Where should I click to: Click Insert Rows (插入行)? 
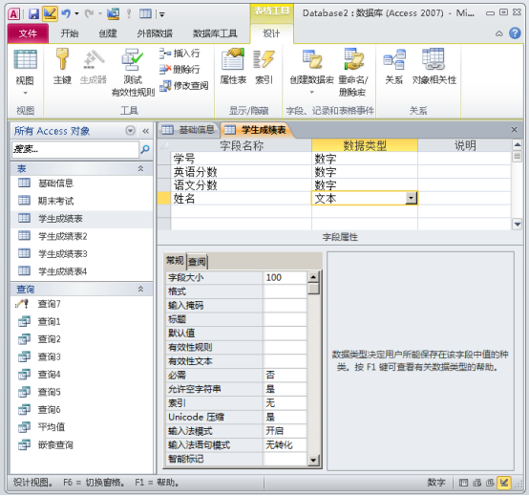[180, 53]
